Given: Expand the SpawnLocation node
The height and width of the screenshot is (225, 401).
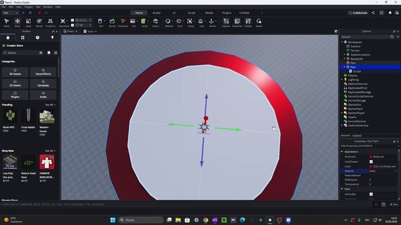Looking at the screenshot, I should 345,54.
